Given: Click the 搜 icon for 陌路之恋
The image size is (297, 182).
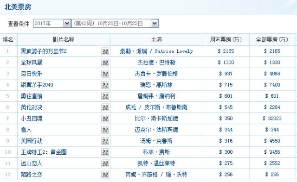Looking at the screenshot, I should pyautogui.click(x=105, y=175).
